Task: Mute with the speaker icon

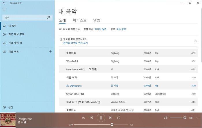Action: point(166,118)
